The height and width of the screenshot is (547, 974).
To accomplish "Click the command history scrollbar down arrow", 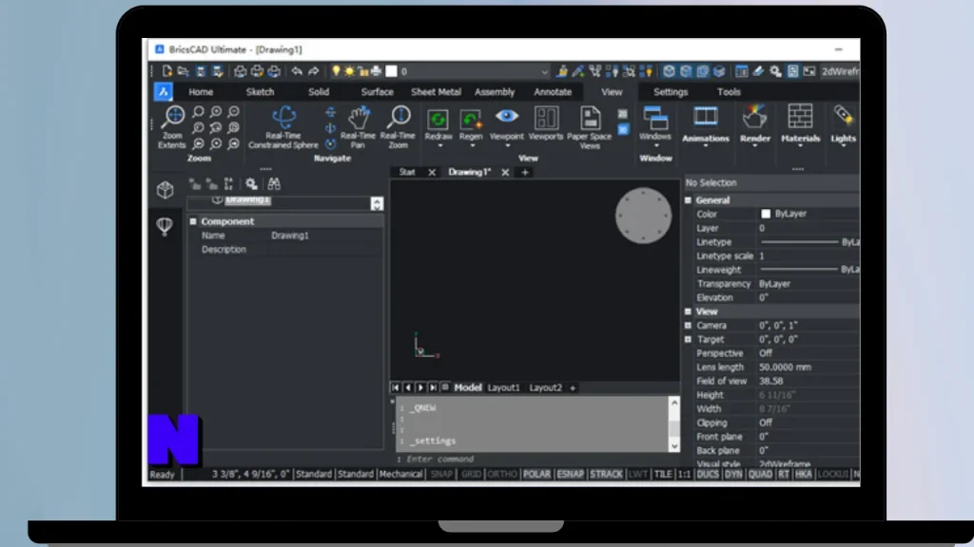I will tap(674, 446).
